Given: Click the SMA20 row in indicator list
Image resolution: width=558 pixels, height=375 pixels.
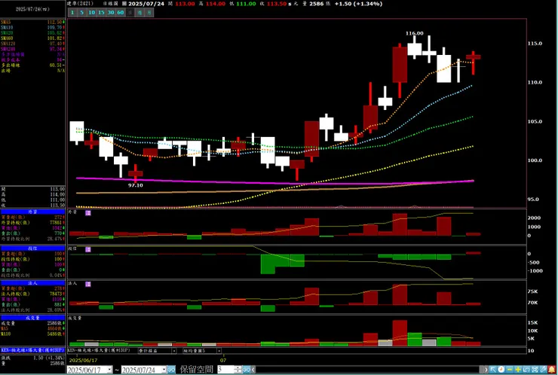Looking at the screenshot, I should 32,32.
